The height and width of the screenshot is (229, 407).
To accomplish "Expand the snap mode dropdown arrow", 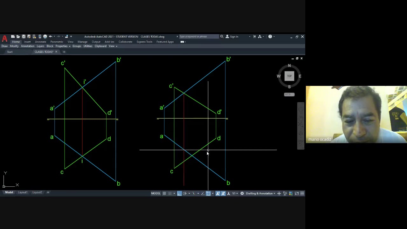I will tap(174, 193).
